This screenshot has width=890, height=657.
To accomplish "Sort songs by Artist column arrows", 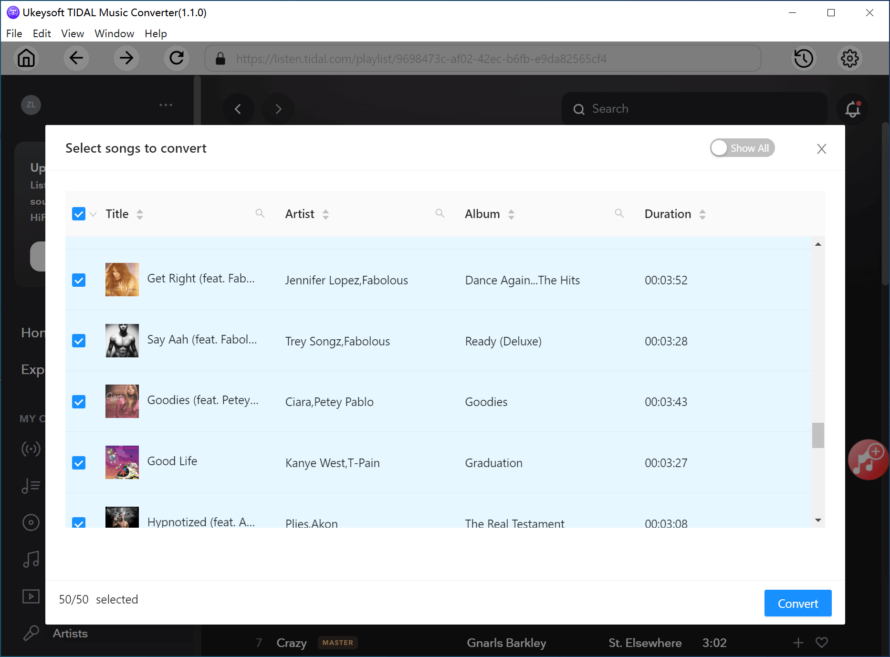I will click(325, 214).
